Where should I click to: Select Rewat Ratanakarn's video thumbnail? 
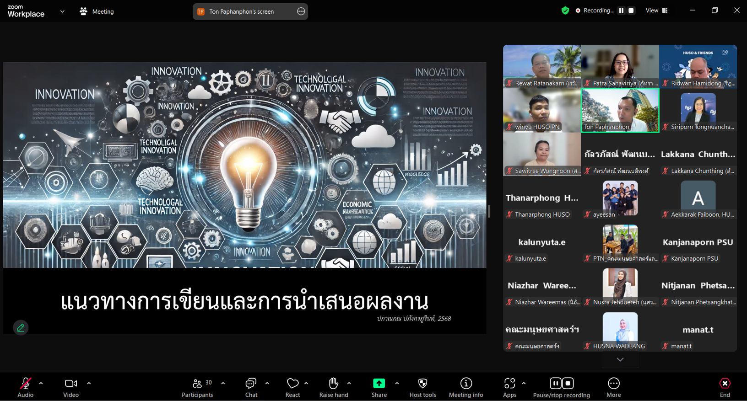pyautogui.click(x=542, y=66)
